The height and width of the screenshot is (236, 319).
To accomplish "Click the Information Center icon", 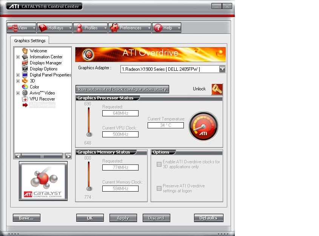I will [25, 57].
